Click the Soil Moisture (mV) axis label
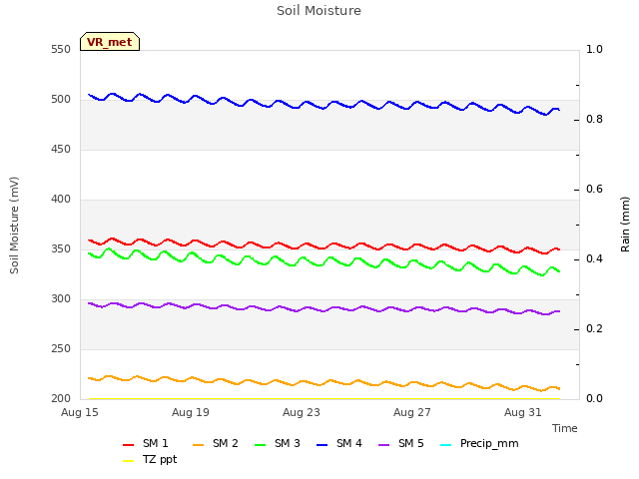The width and height of the screenshot is (639, 479). (14, 225)
